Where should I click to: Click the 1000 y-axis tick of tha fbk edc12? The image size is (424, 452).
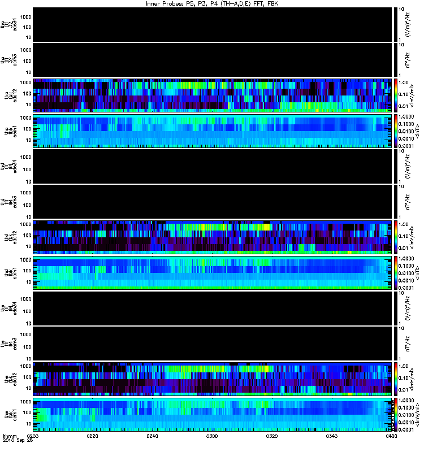pyautogui.click(x=25, y=82)
